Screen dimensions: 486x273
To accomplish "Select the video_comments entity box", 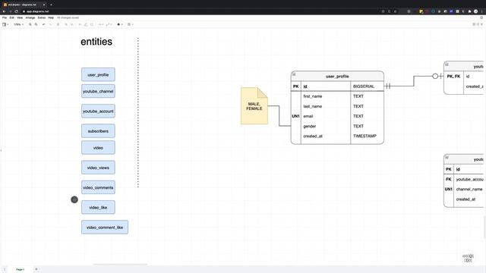I will [x=98, y=187].
